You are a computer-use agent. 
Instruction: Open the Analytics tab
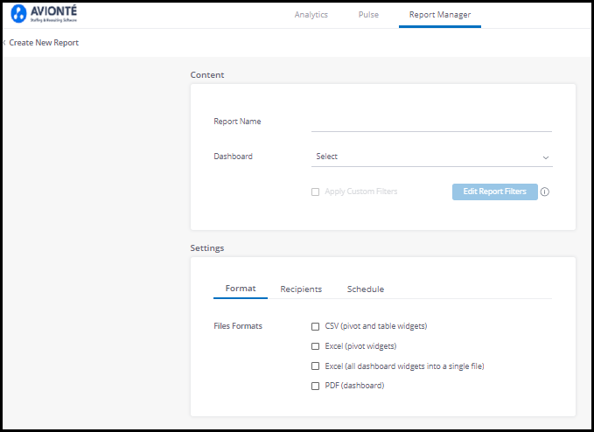(311, 15)
